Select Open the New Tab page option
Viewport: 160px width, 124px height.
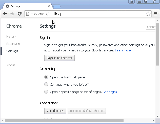[x=46, y=77]
